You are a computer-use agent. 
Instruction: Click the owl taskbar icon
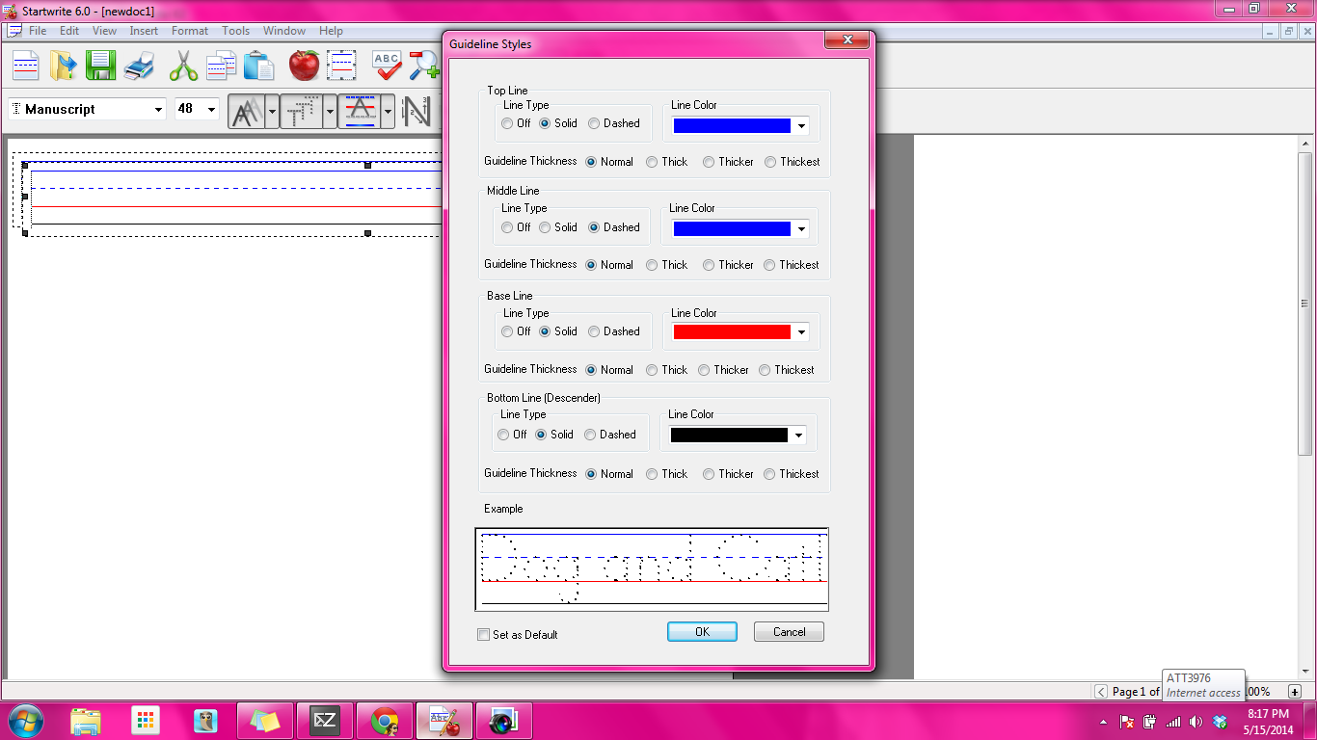point(205,721)
